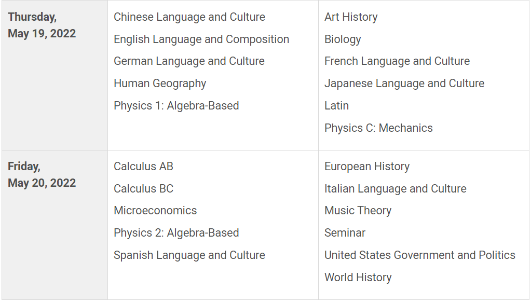
Task: Click Calculus BC exam
Action: (x=144, y=188)
